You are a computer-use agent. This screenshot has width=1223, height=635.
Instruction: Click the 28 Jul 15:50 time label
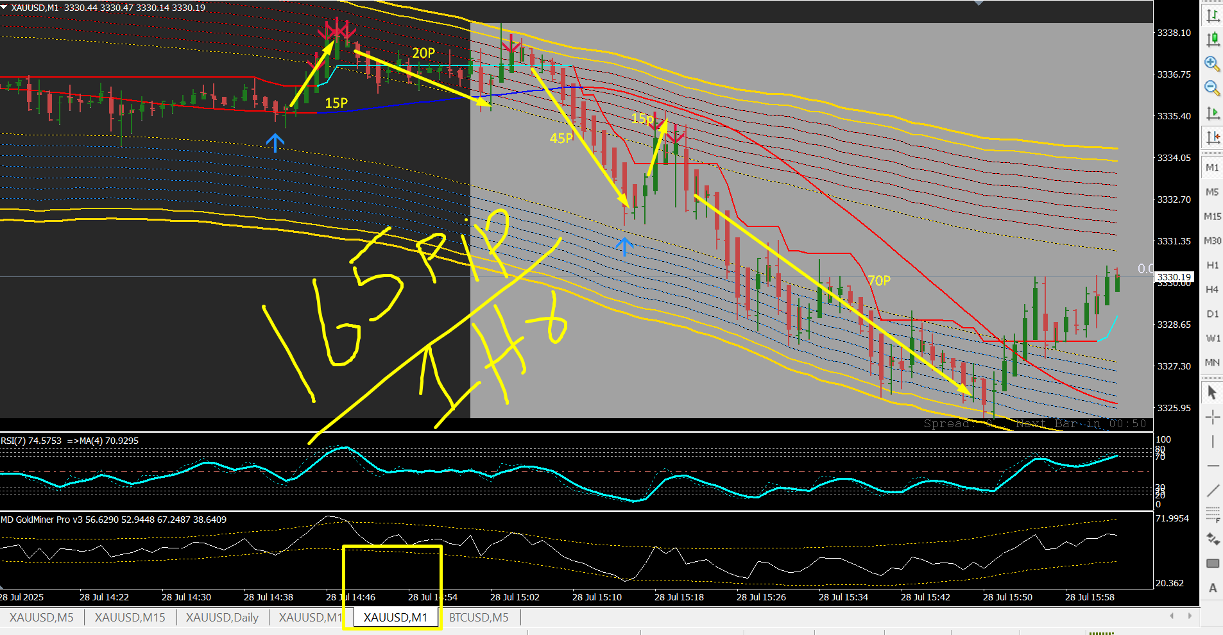1007,597
